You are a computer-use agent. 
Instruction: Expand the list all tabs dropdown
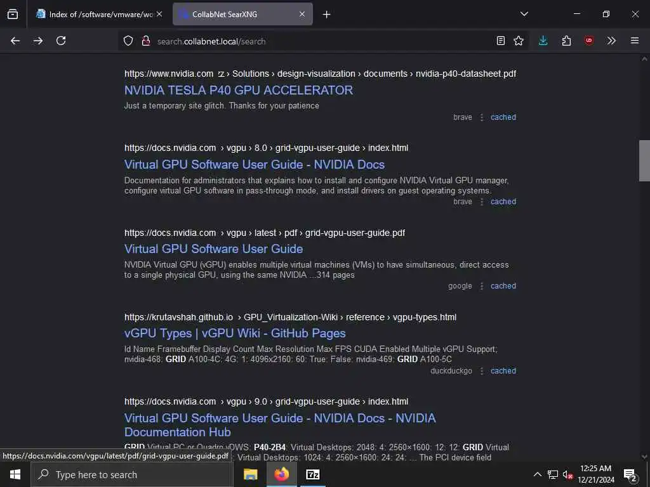524,14
